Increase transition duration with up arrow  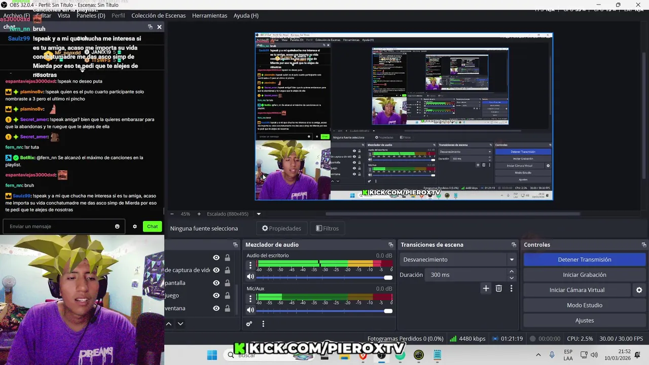511,272
